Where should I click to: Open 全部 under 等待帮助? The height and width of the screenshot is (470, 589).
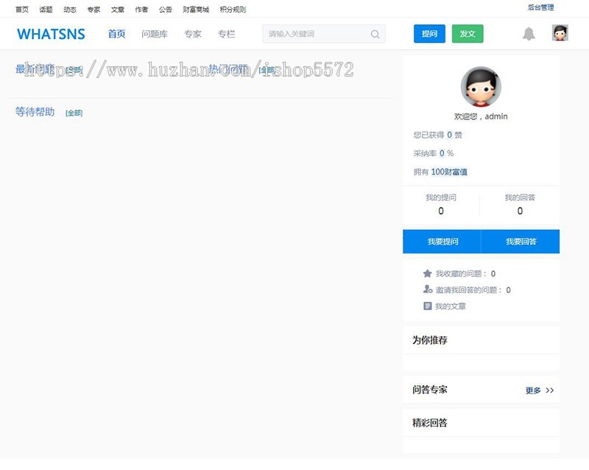tap(74, 112)
